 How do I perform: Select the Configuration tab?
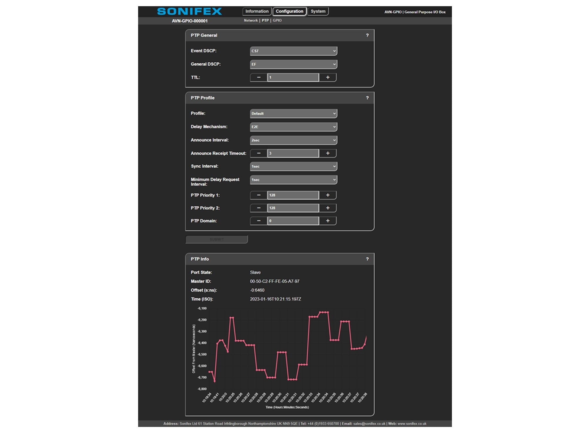(289, 11)
